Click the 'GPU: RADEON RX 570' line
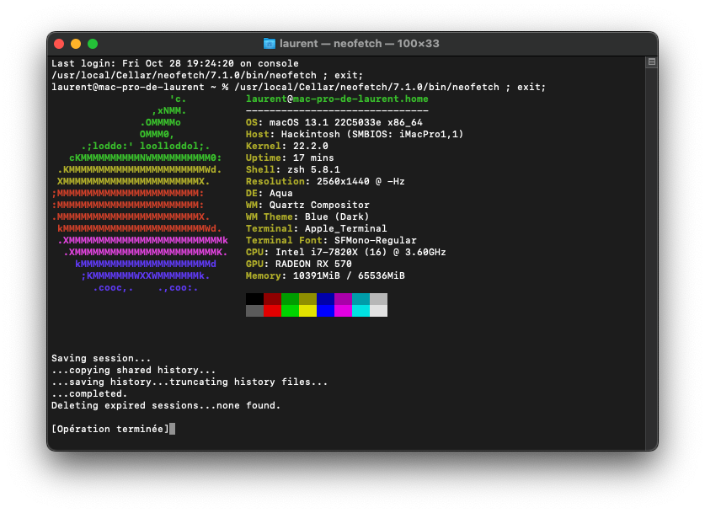 tap(298, 264)
